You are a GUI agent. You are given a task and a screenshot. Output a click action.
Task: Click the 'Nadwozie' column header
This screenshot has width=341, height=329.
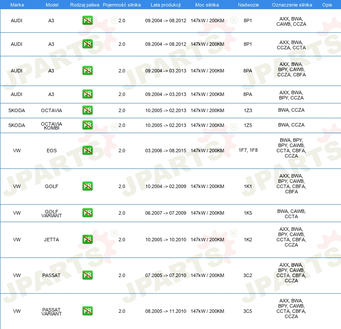[x=249, y=5]
